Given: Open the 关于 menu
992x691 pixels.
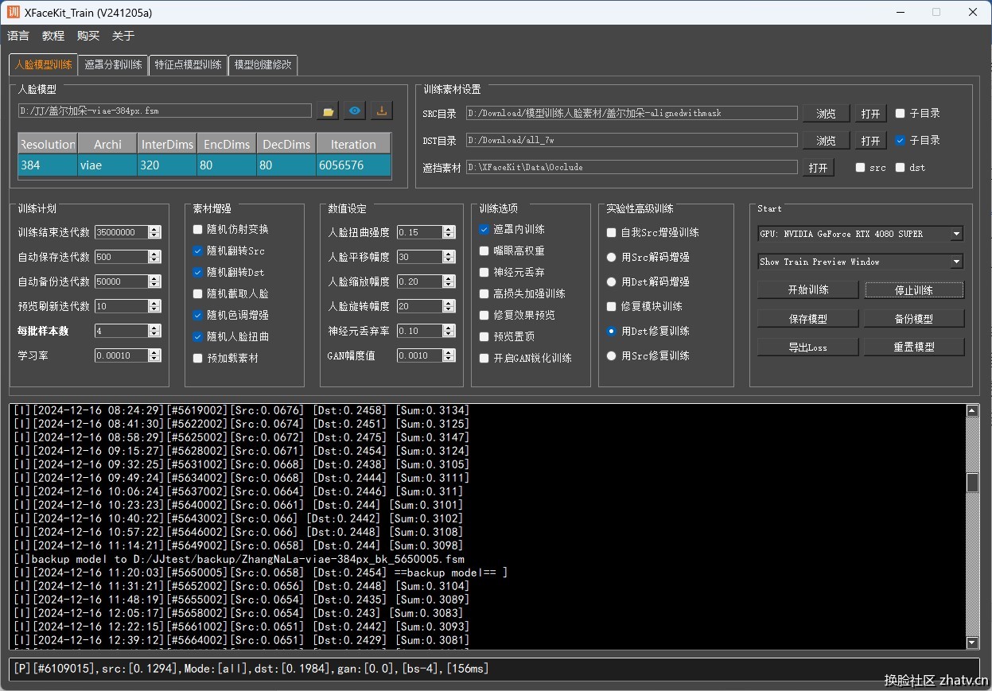Looking at the screenshot, I should pyautogui.click(x=123, y=36).
